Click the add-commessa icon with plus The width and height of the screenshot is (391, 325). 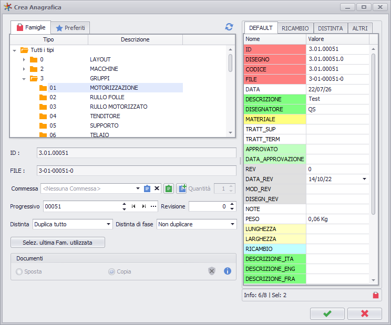[x=182, y=188]
